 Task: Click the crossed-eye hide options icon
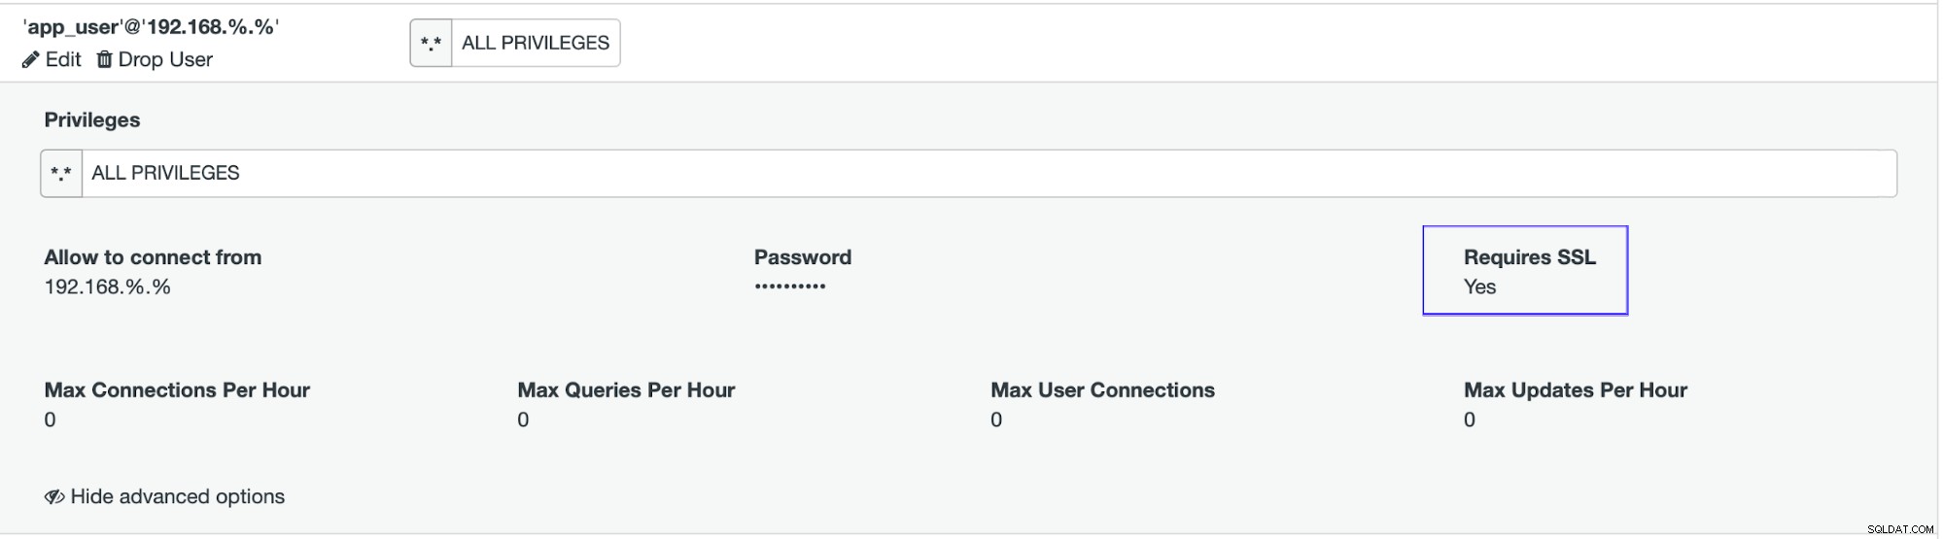pyautogui.click(x=54, y=497)
